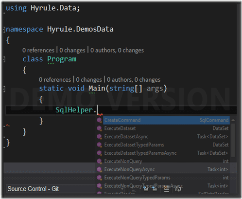Click Task<DataSet> return type of ExecuteDatasetAsync
The image size is (242, 199).
[213, 137]
